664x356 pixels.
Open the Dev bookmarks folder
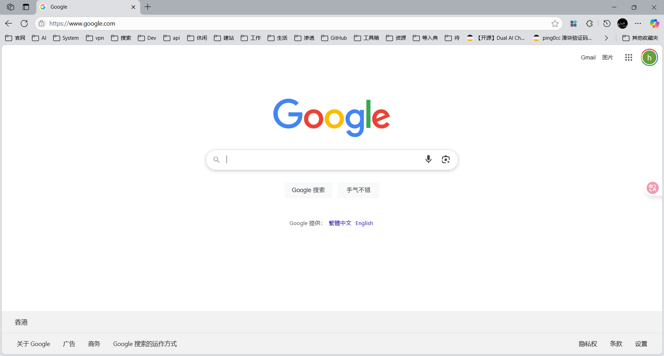pos(147,38)
